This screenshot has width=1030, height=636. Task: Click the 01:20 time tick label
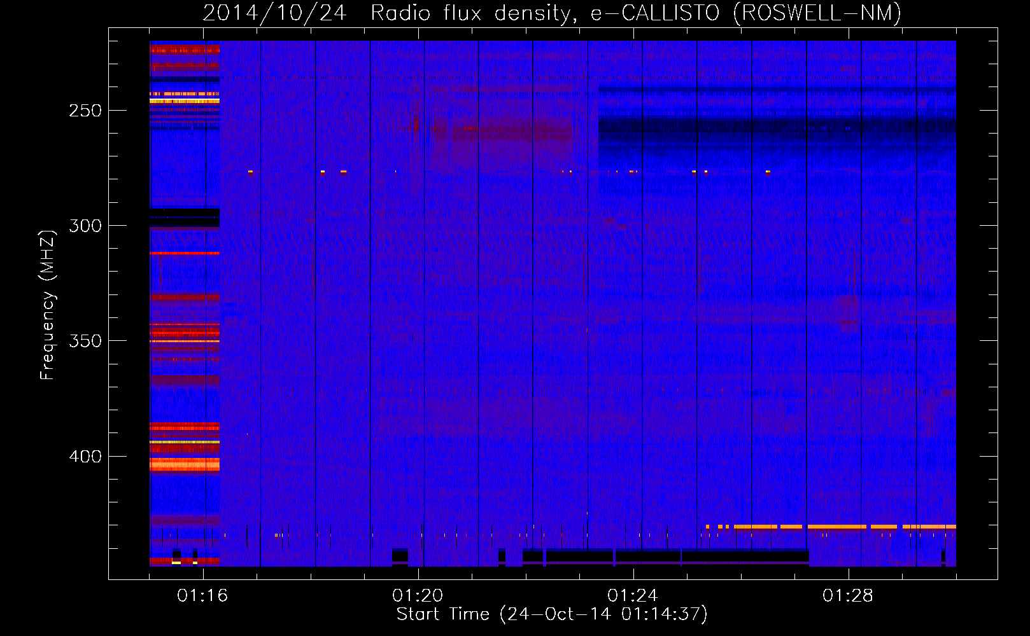tap(418, 595)
